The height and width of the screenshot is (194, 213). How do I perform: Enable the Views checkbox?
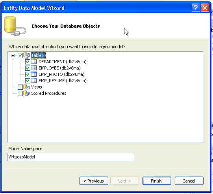click(x=20, y=87)
